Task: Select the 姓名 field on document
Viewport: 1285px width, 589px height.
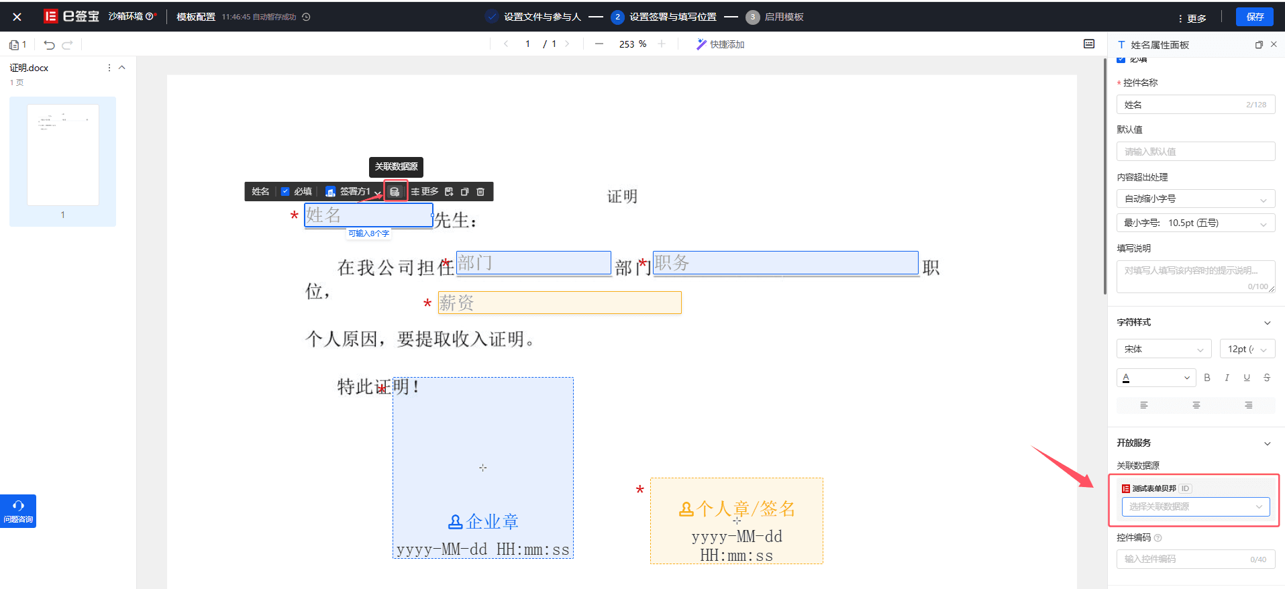Action: click(368, 215)
